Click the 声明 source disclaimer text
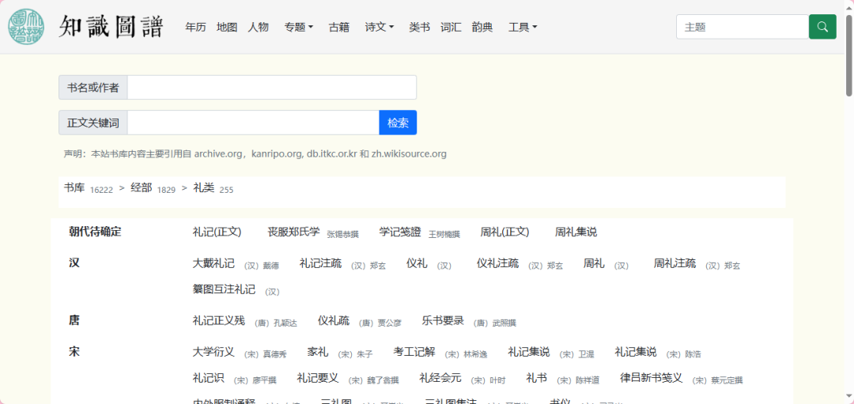Image resolution: width=854 pixels, height=404 pixels. [255, 154]
